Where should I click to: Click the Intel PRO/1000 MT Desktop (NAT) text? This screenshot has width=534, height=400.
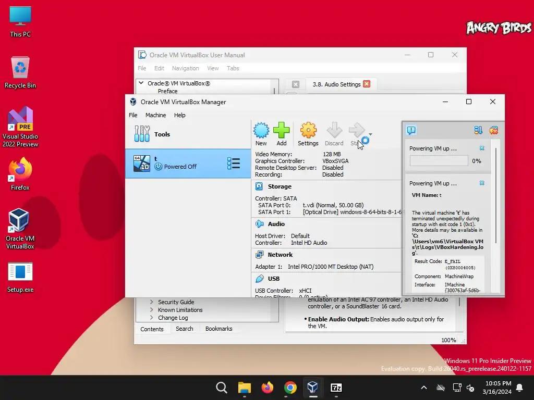331,267
